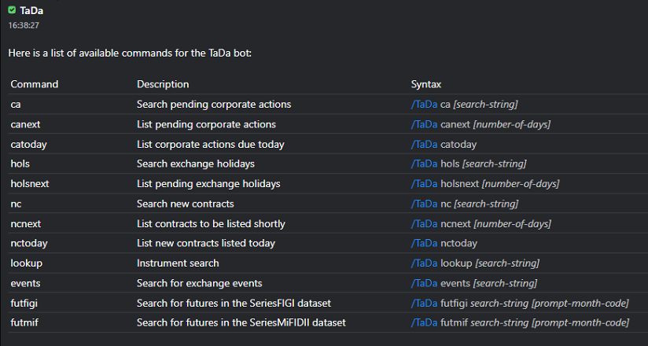Click the Command column header
The image size is (648, 346).
click(35, 84)
